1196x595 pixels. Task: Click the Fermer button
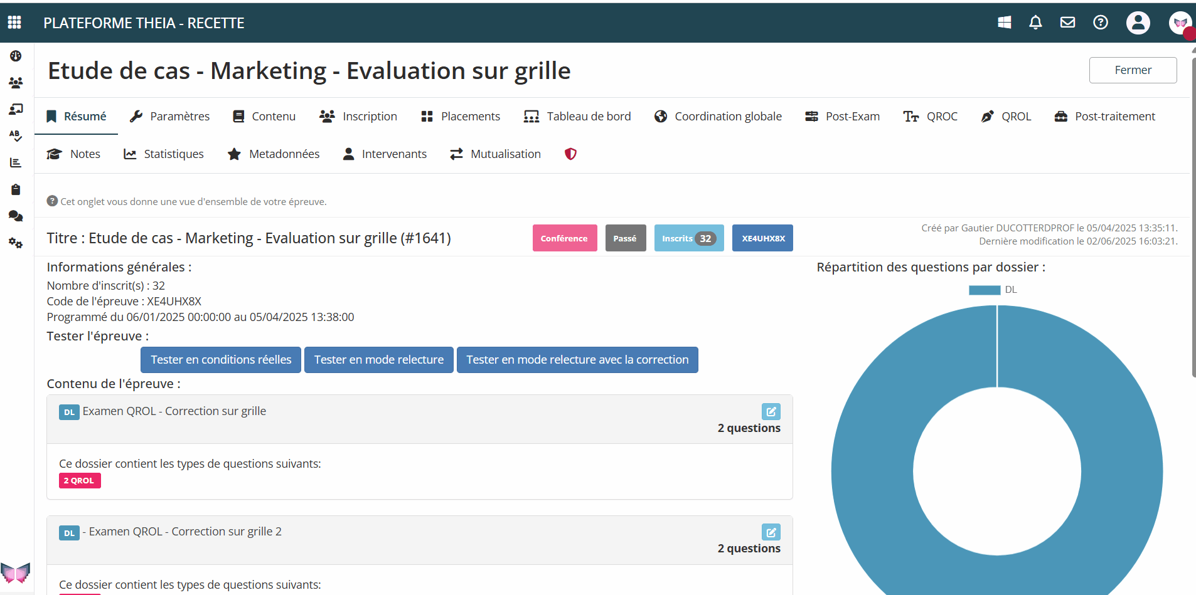1133,70
